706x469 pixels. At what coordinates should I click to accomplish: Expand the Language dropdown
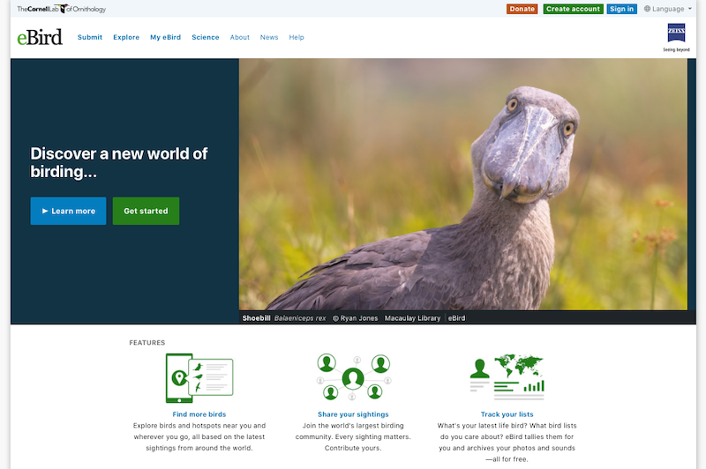668,9
